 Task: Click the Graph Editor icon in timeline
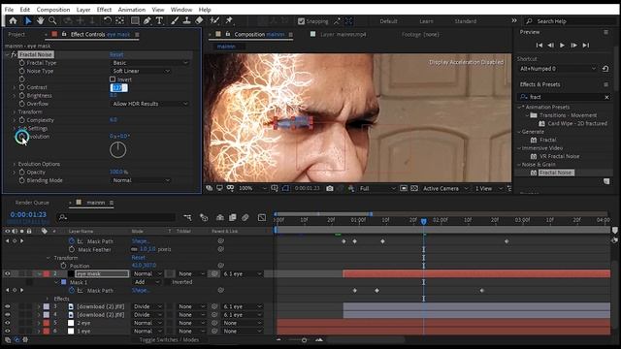[262, 217]
